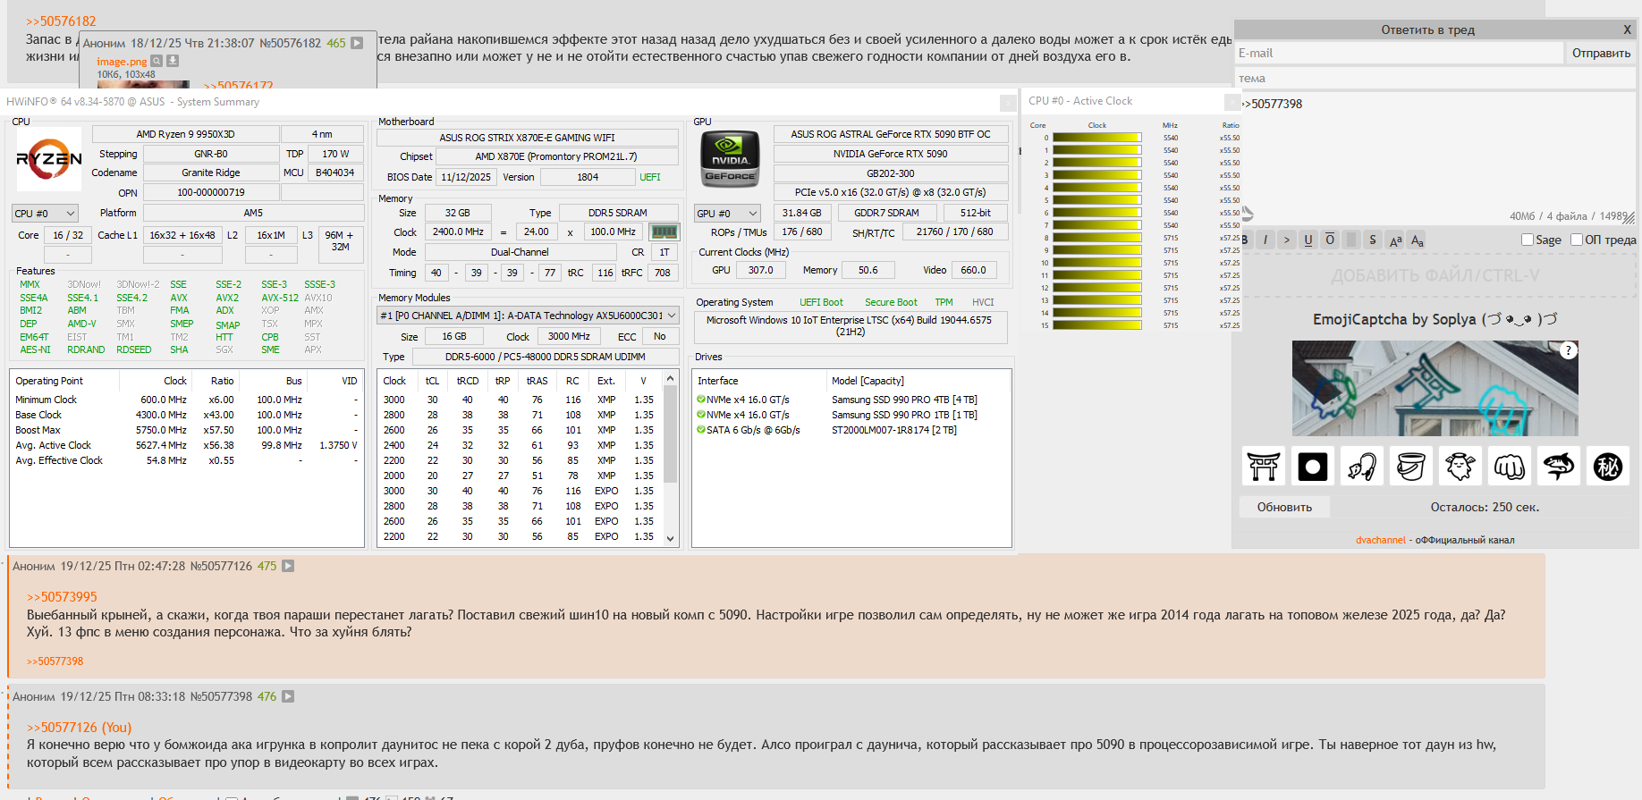Click the E-mail input field
The image size is (1642, 800).
click(1400, 53)
